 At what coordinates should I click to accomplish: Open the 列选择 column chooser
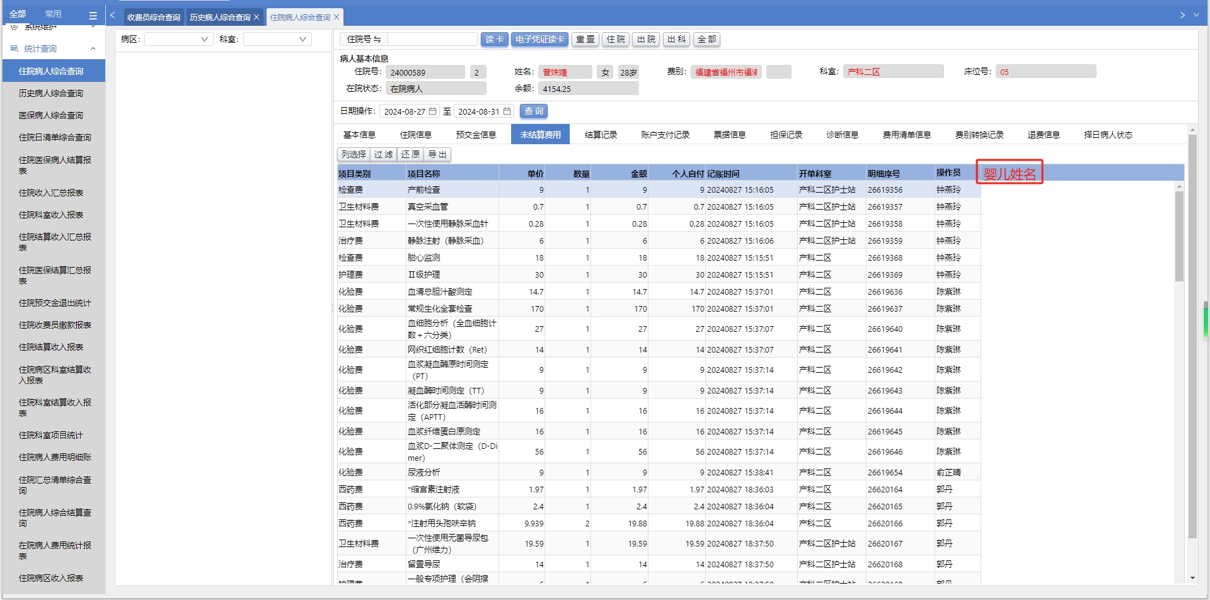354,154
